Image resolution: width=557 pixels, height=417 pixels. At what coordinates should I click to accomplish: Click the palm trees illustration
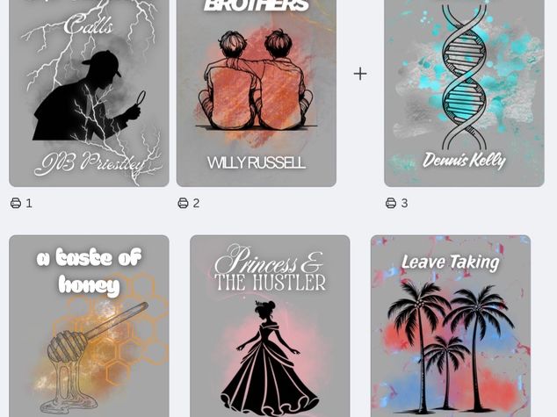451,346
